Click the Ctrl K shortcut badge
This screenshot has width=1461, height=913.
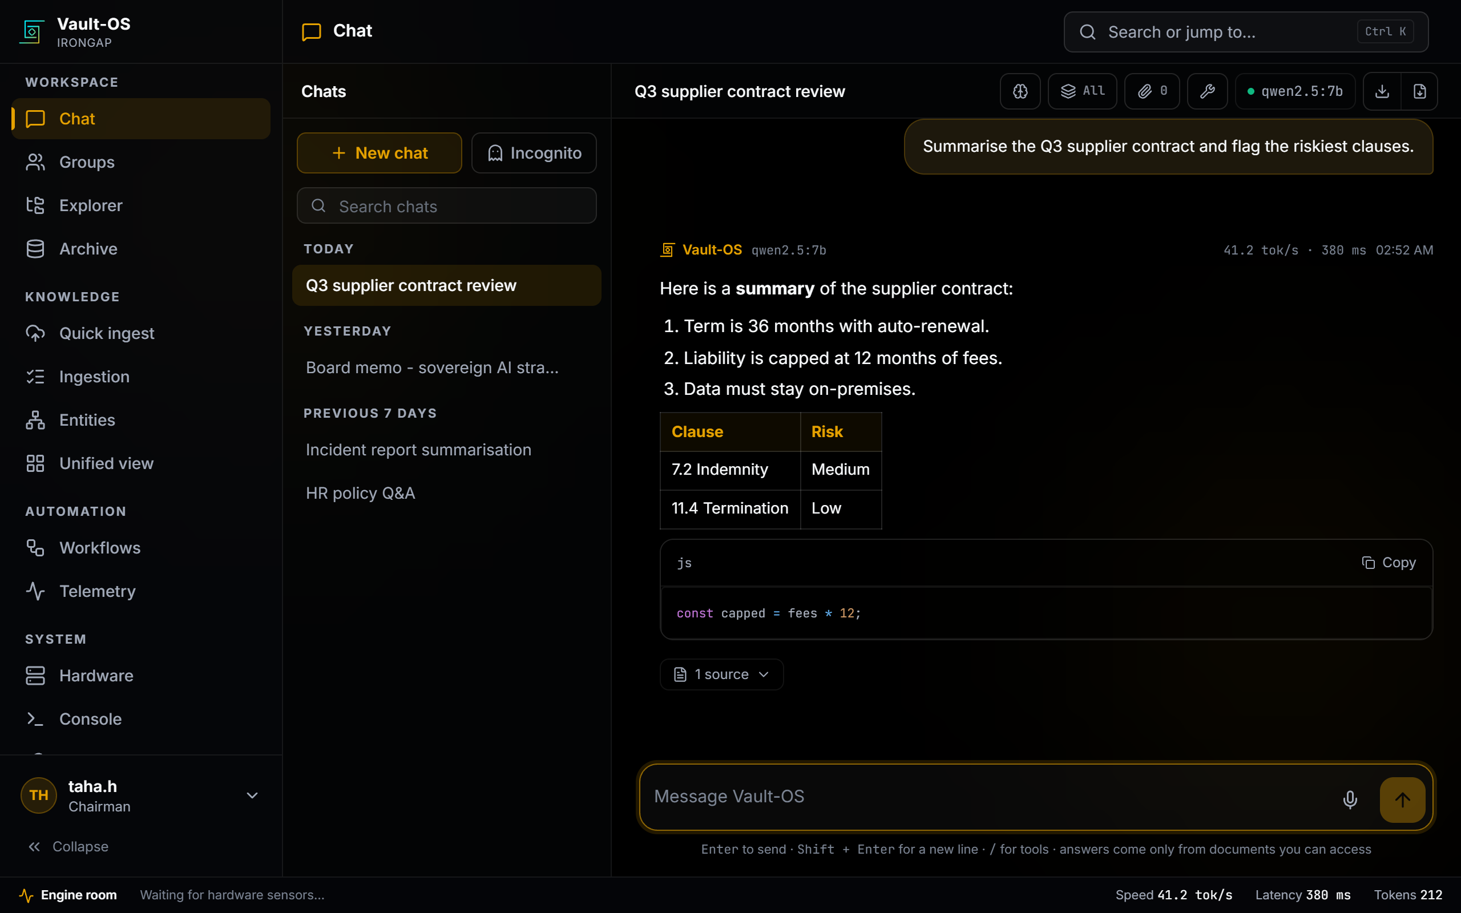(1386, 31)
